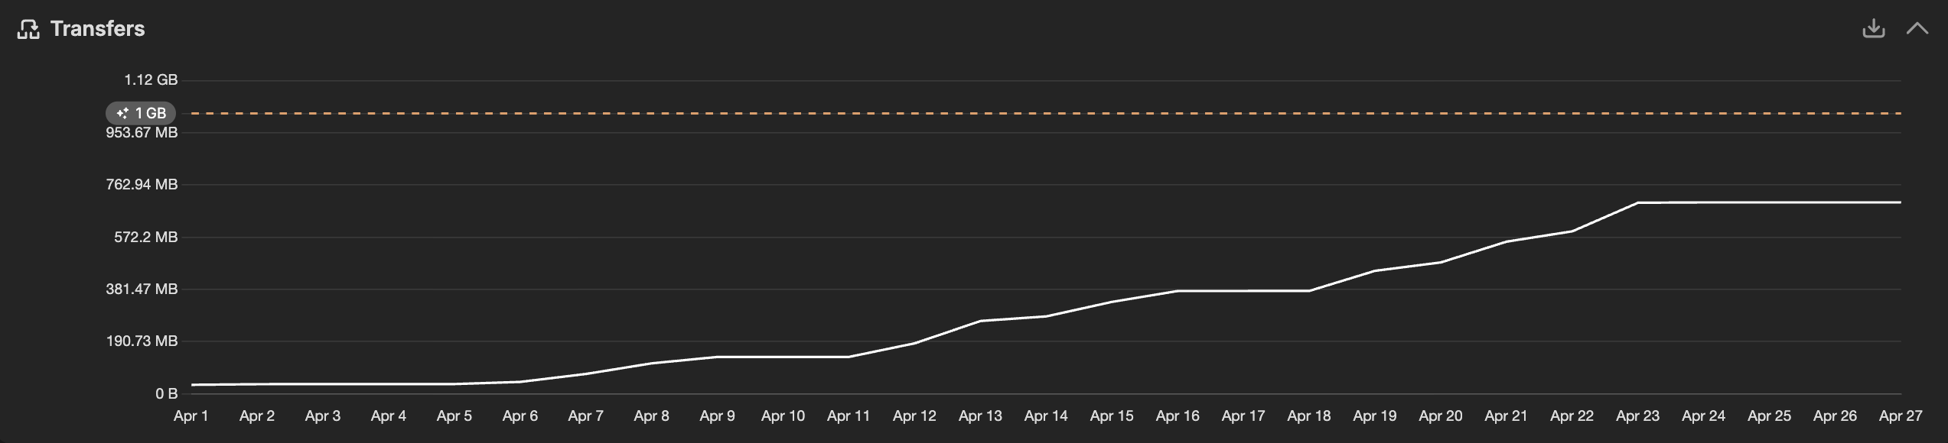
Task: Click the sparkle icon in the 1 GB badge
Action: (122, 113)
